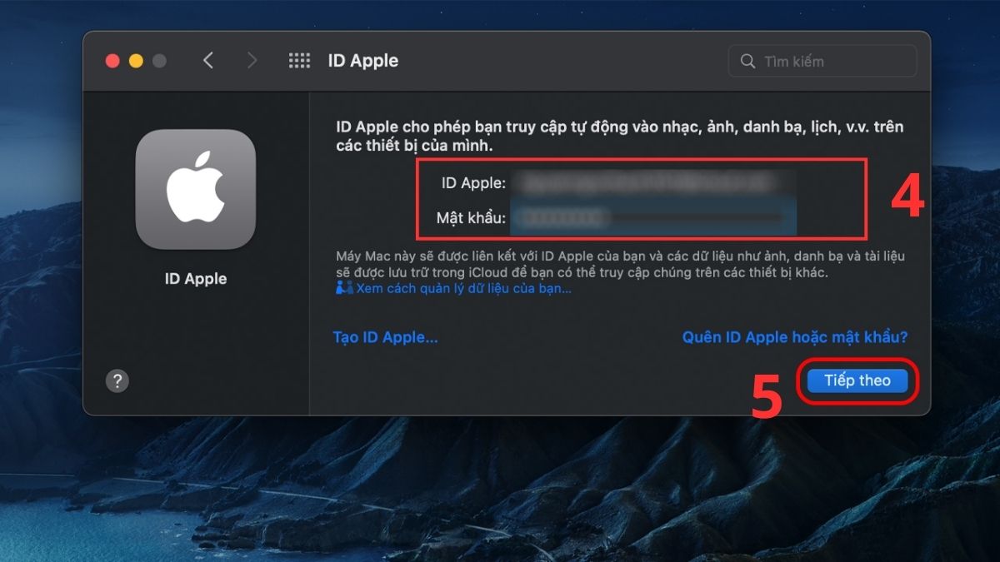This screenshot has width=1000, height=562.
Task: Click the grid icon to show all preferences
Action: tap(298, 60)
